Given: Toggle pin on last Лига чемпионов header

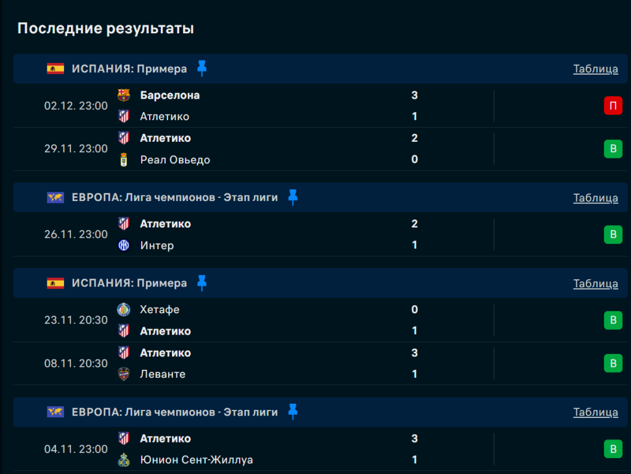Looking at the screenshot, I should pos(293,412).
